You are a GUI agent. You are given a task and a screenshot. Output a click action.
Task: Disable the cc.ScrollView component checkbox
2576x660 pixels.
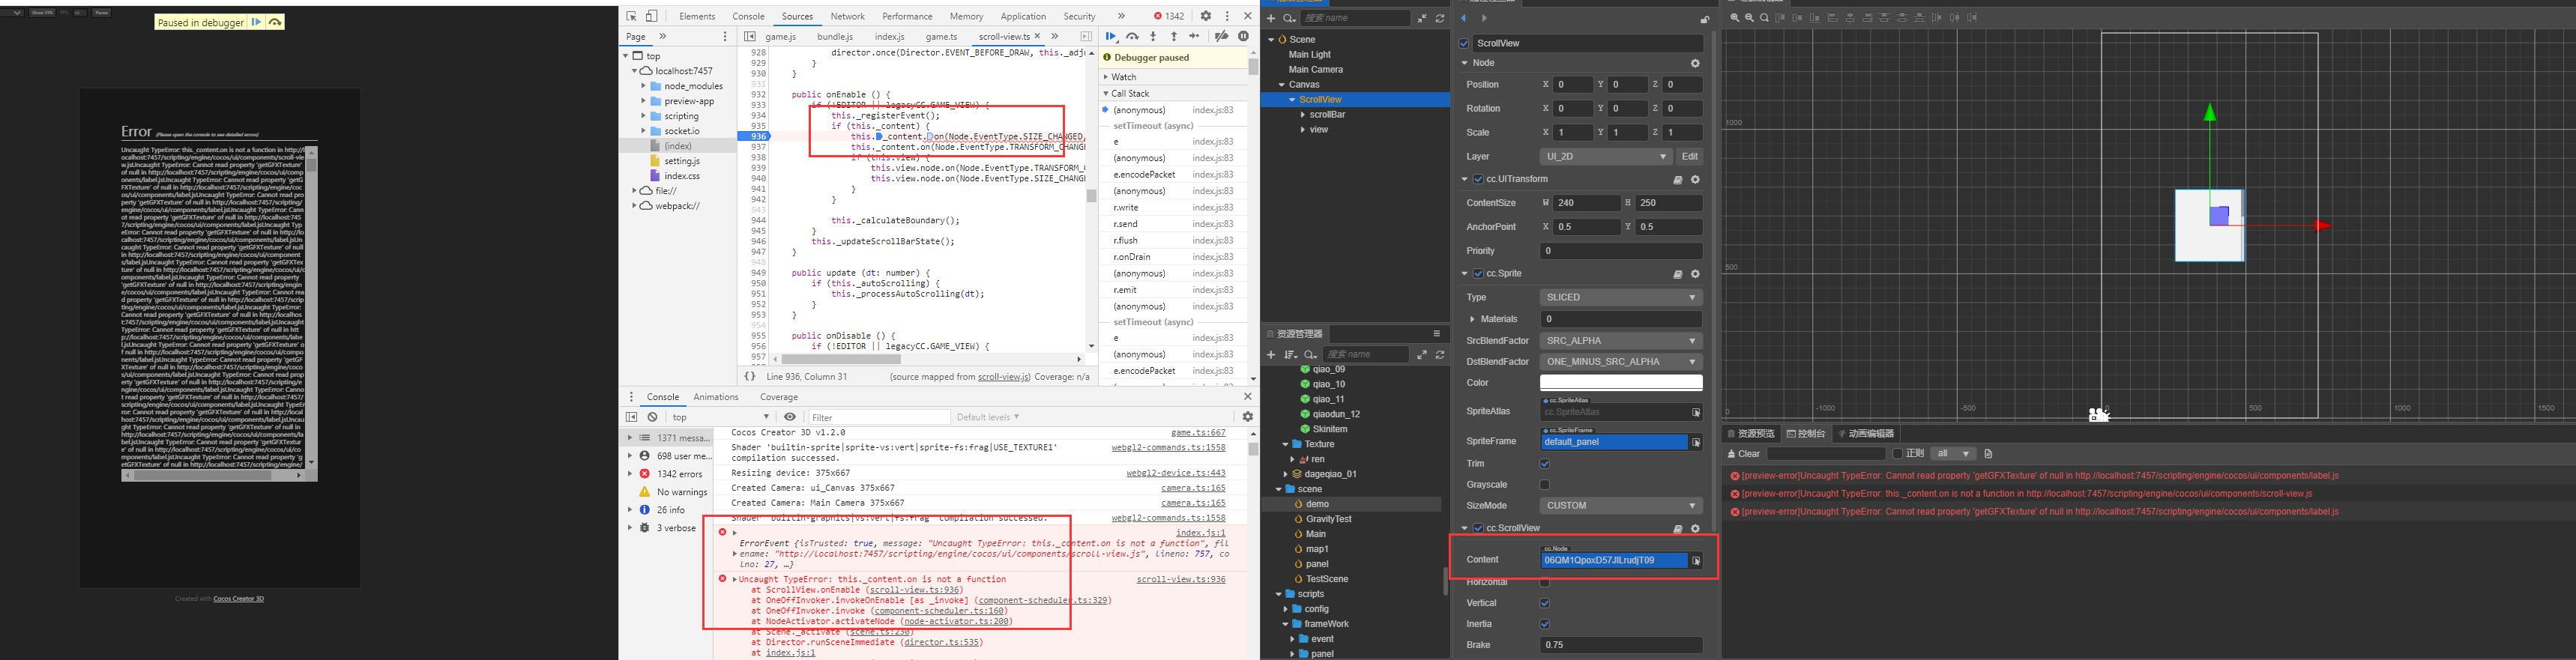[1478, 528]
